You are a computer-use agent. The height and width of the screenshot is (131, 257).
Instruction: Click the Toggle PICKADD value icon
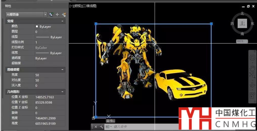pyautogui.click(x=51, y=15)
